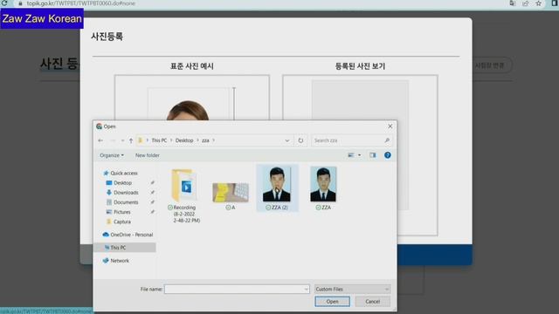Screen dimensions: 559x314
Task: Click the Open button
Action: tap(332, 302)
